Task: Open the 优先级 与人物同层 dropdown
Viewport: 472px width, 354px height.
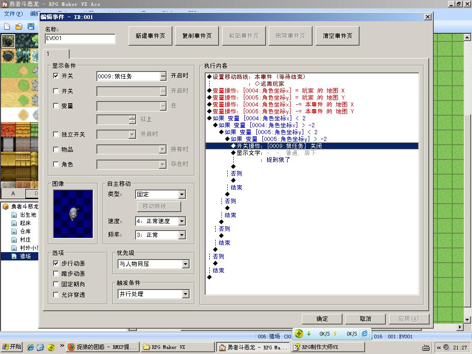Action: (x=185, y=264)
